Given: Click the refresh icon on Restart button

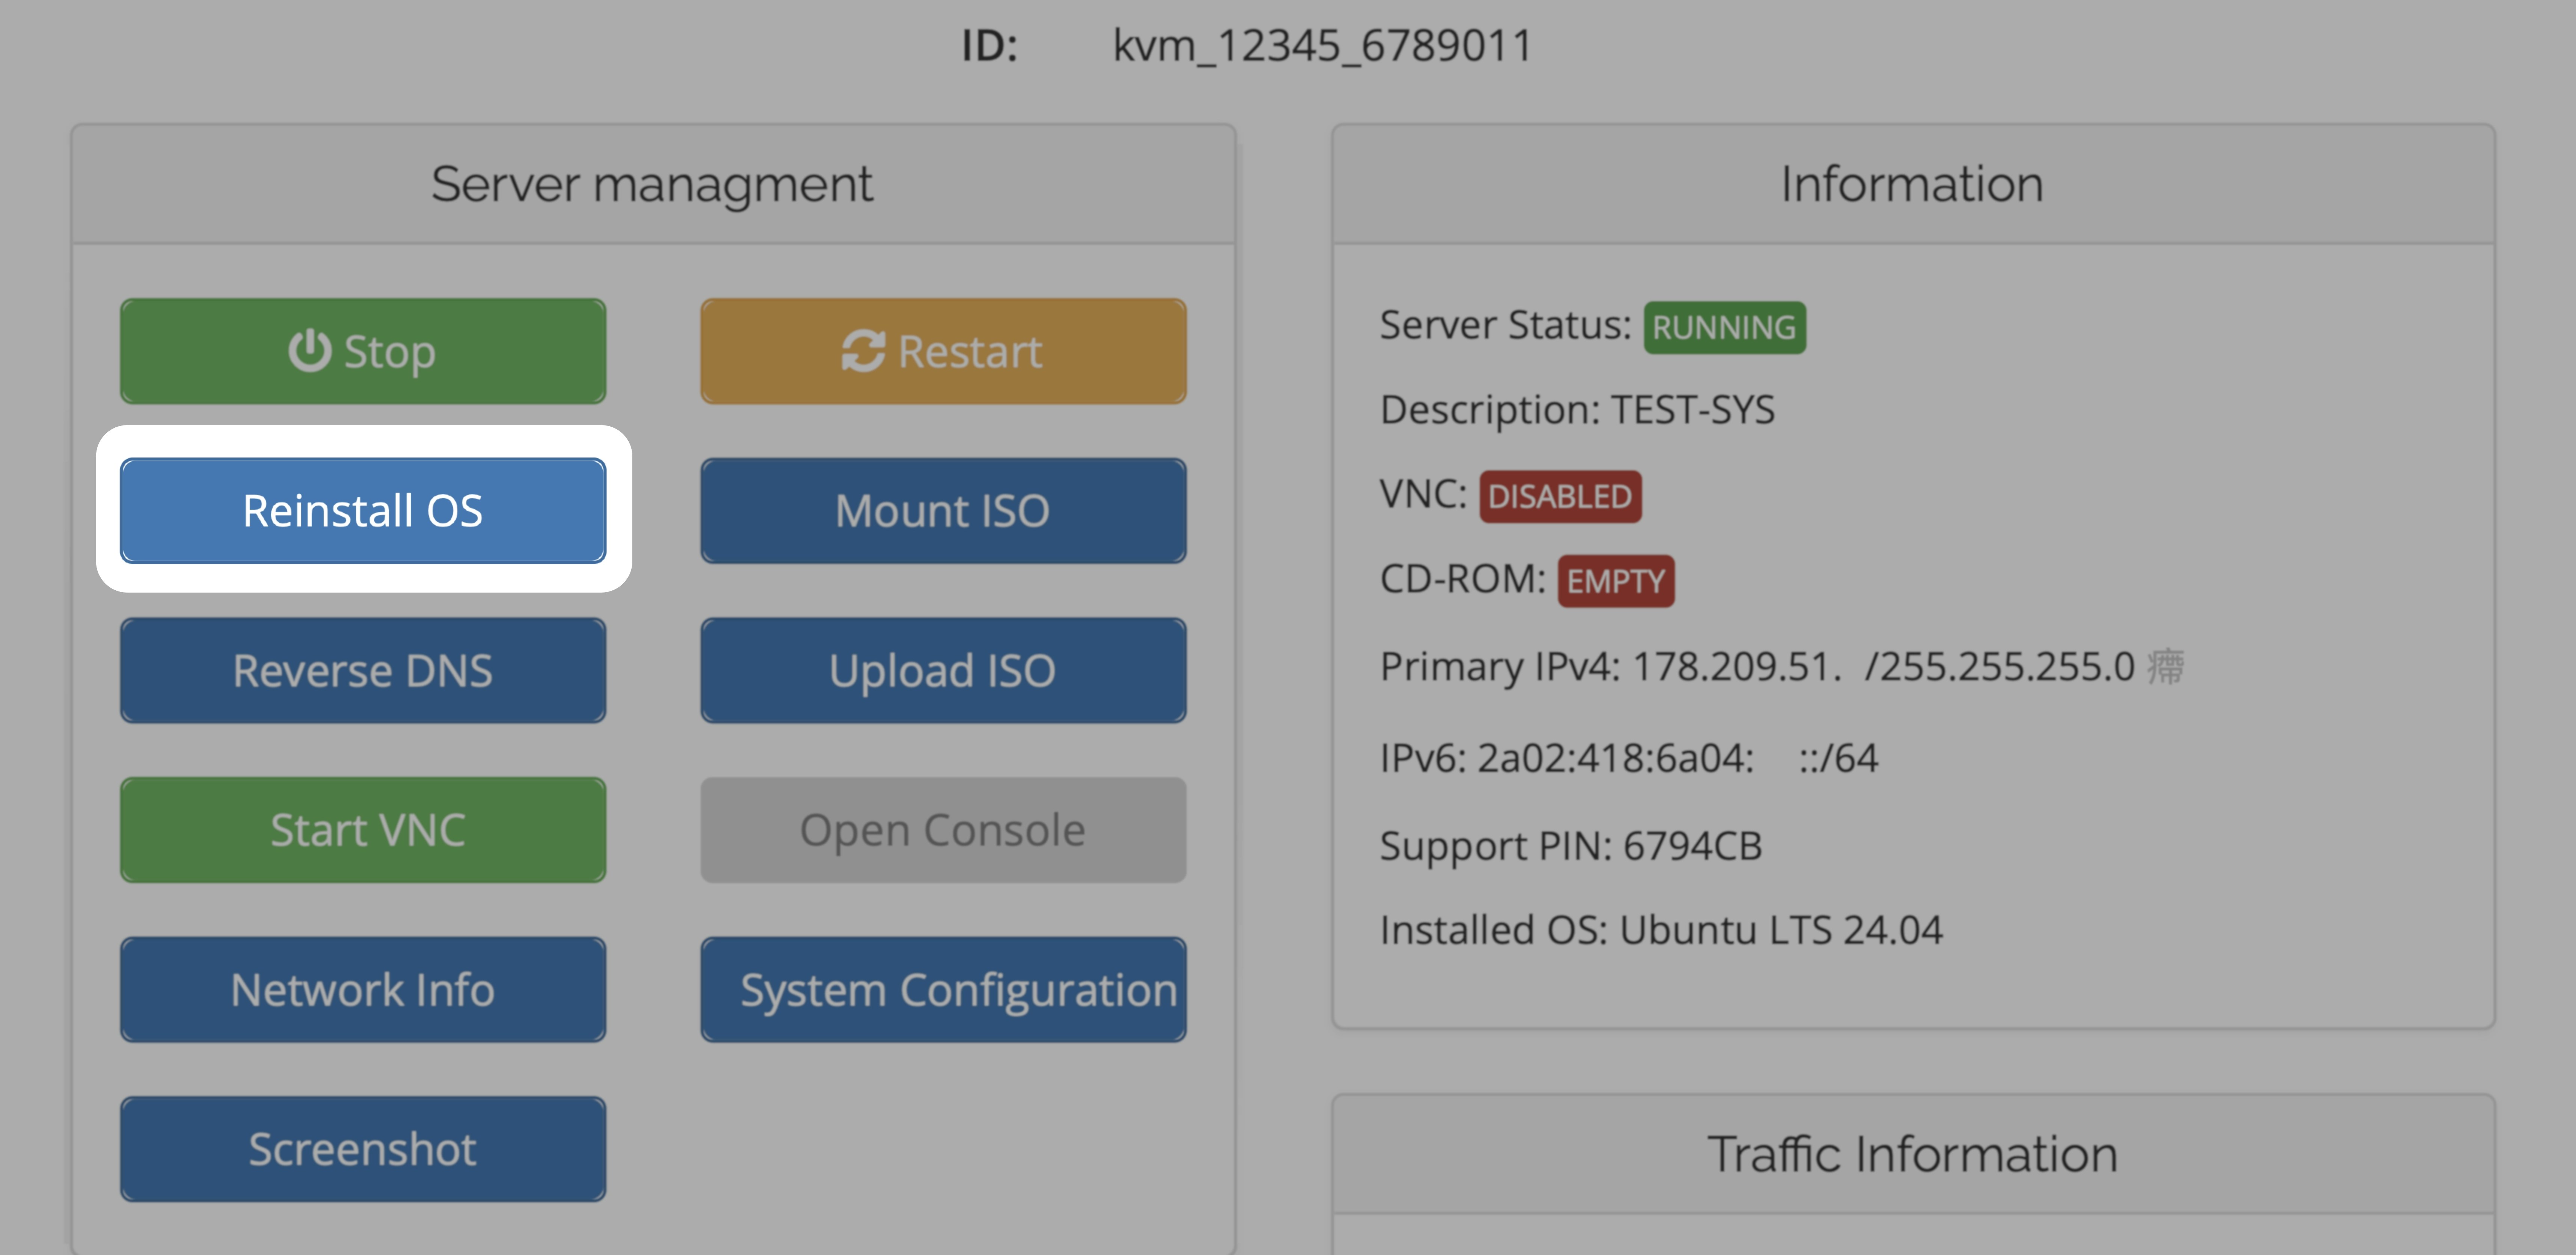Looking at the screenshot, I should pyautogui.click(x=863, y=351).
